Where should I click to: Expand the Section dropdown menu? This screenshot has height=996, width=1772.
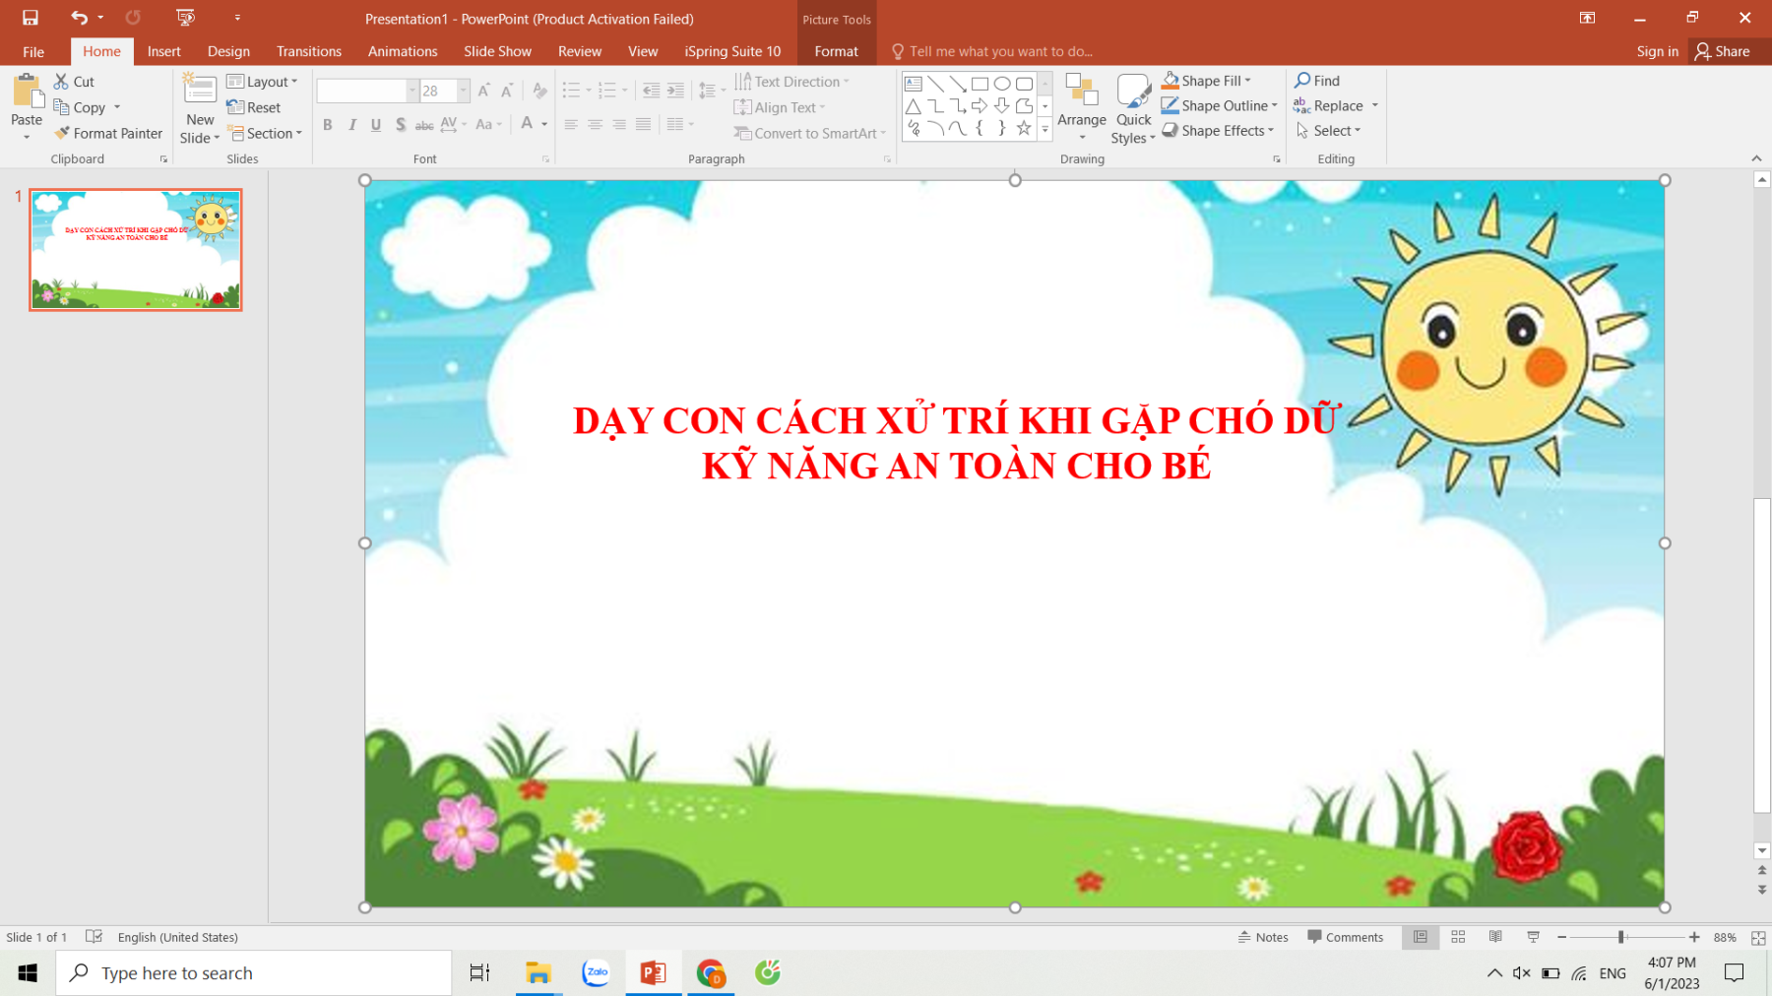266,133
